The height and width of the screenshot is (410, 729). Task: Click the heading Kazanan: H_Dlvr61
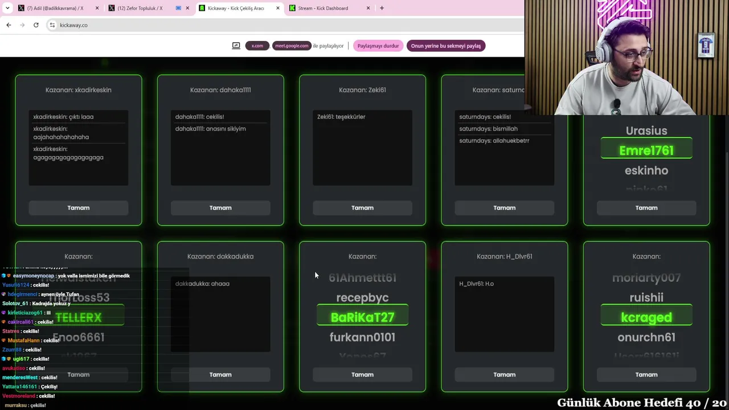pyautogui.click(x=504, y=256)
